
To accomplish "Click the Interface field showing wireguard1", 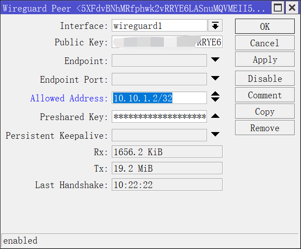I will pyautogui.click(x=159, y=26).
